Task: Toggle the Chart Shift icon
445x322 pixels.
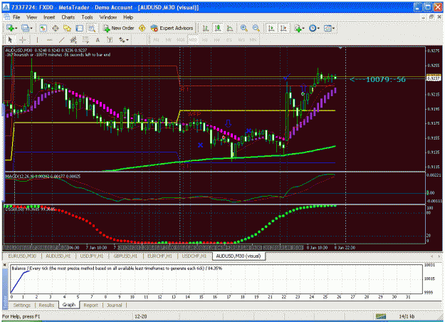Action: (x=283, y=28)
